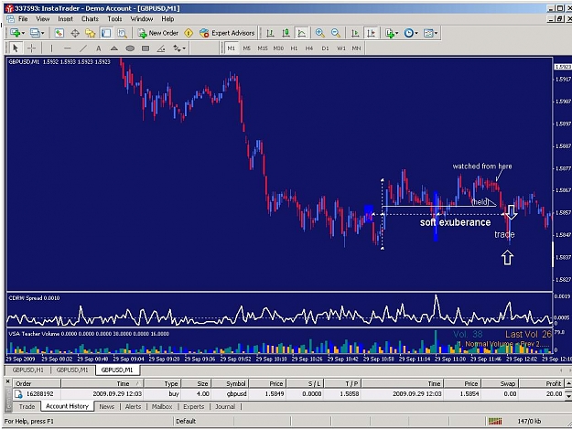Open the Strategy Tester icon
Viewport: 572px width, 429px height.
[122, 33]
